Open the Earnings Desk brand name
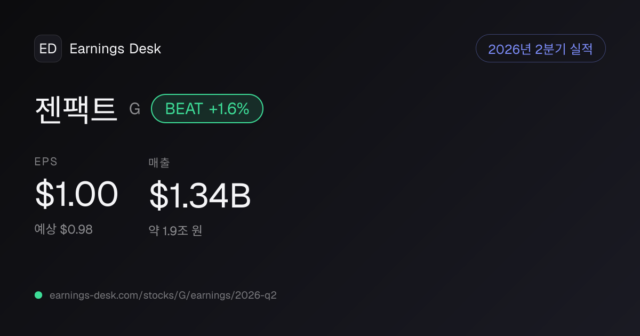This screenshot has width=640, height=336. 115,49
